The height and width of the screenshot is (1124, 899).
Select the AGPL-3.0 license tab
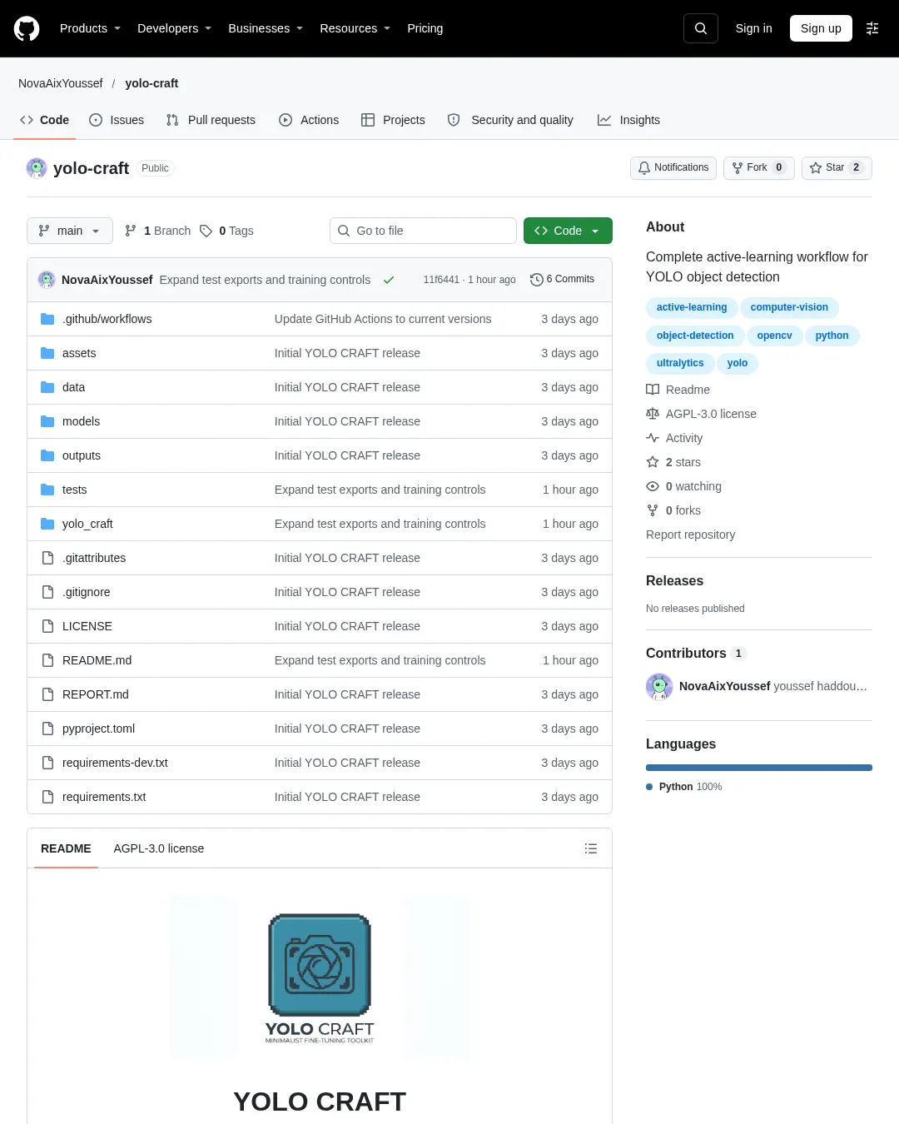(x=159, y=848)
